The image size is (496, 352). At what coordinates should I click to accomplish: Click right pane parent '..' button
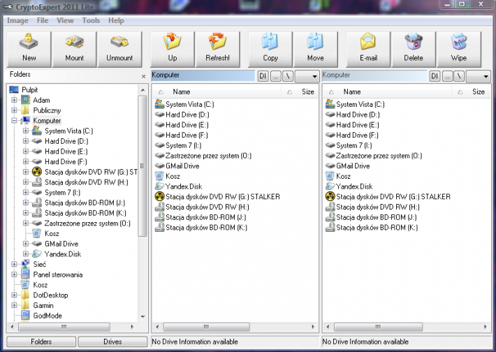coord(447,76)
